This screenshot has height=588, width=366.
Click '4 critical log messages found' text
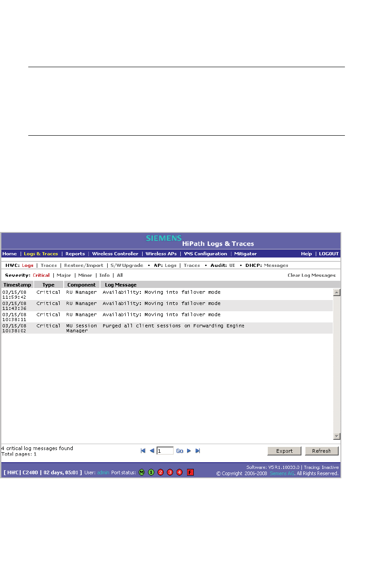click(37, 448)
